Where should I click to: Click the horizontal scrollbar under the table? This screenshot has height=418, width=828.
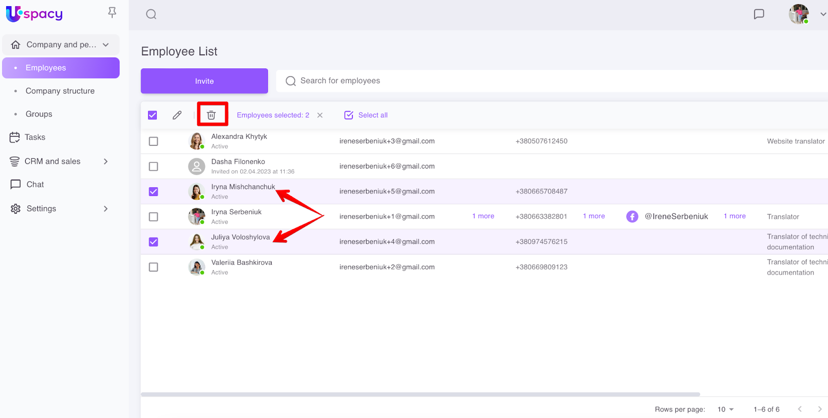click(420, 394)
